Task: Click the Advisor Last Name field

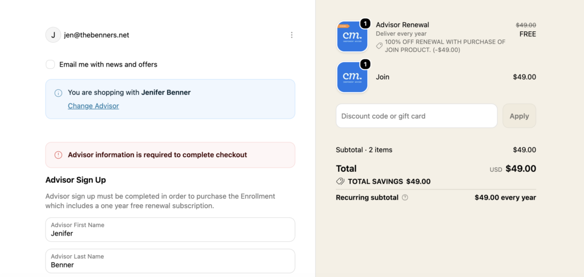Action: (170, 261)
